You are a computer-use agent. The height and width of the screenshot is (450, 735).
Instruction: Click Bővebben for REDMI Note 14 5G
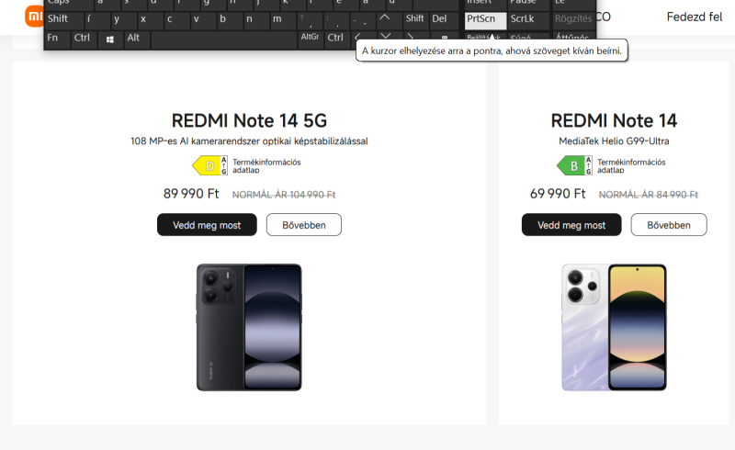(303, 225)
